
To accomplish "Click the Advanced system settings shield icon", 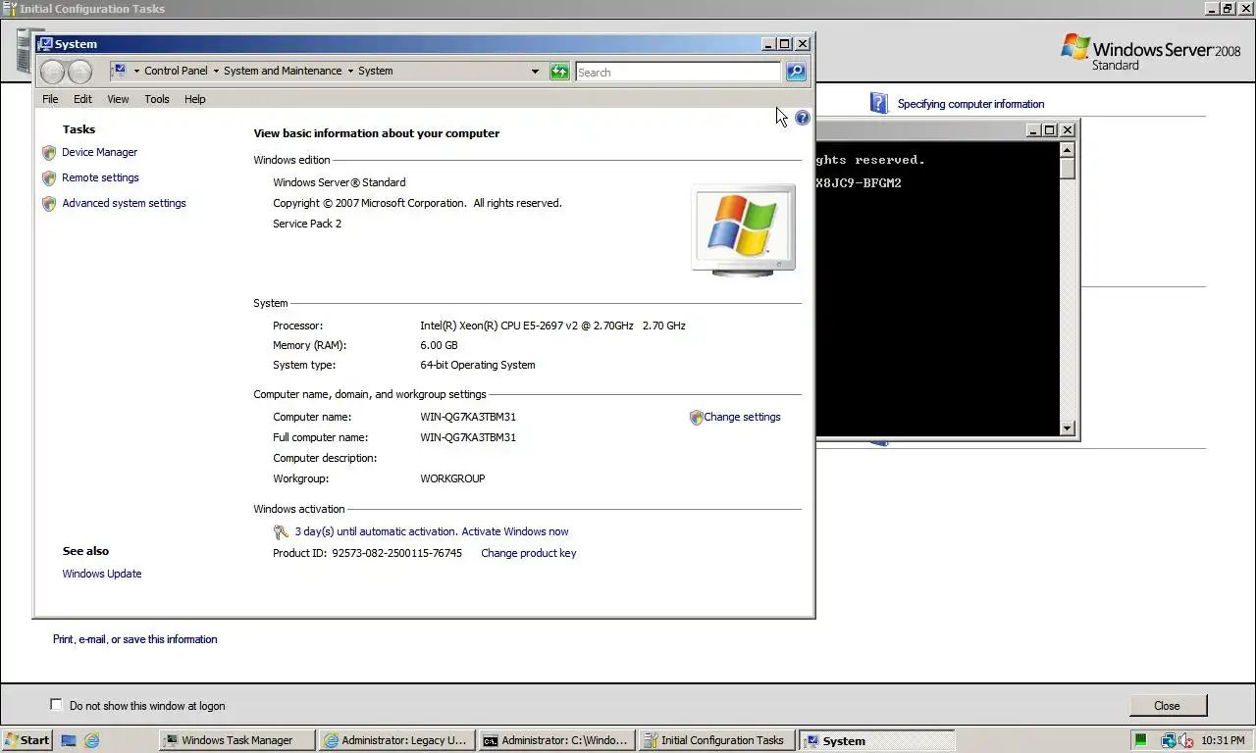I will pos(49,204).
